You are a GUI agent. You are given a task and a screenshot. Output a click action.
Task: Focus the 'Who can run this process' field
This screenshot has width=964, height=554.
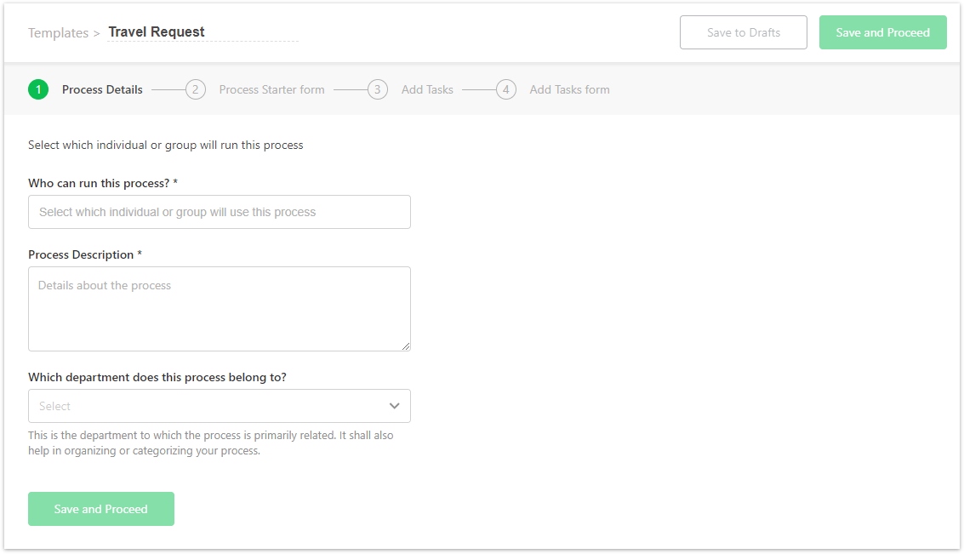[x=220, y=212]
